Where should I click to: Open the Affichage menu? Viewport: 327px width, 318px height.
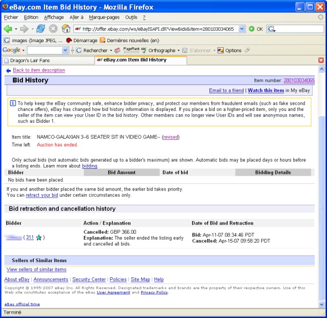tap(54, 18)
